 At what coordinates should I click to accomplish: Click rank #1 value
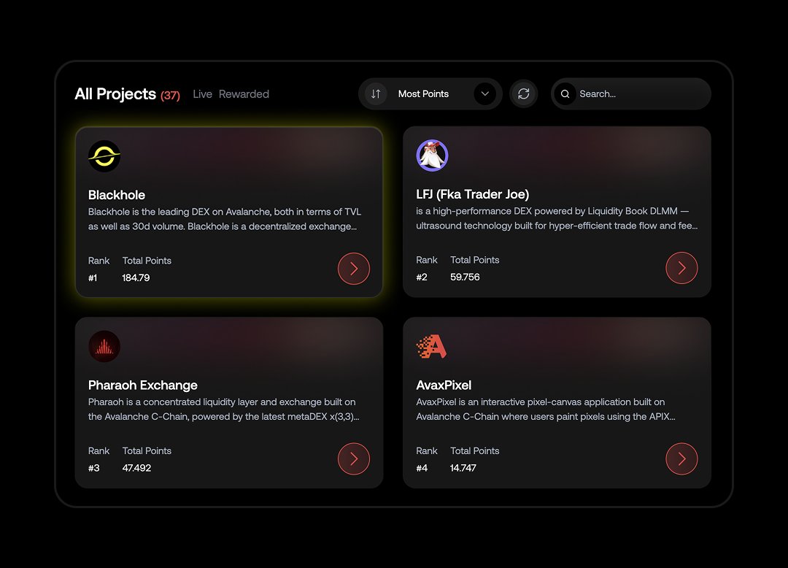pos(93,277)
